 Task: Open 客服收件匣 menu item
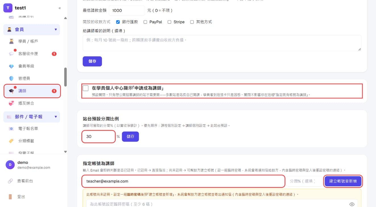click(32, 54)
